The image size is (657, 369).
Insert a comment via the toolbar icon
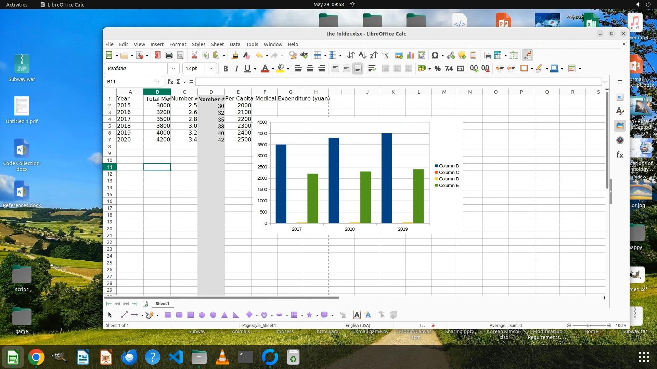(x=462, y=55)
